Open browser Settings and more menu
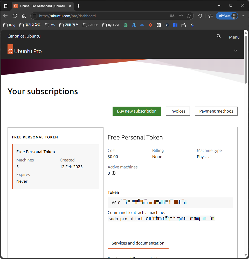Viewport: 249px width, 259px height. (243, 16)
